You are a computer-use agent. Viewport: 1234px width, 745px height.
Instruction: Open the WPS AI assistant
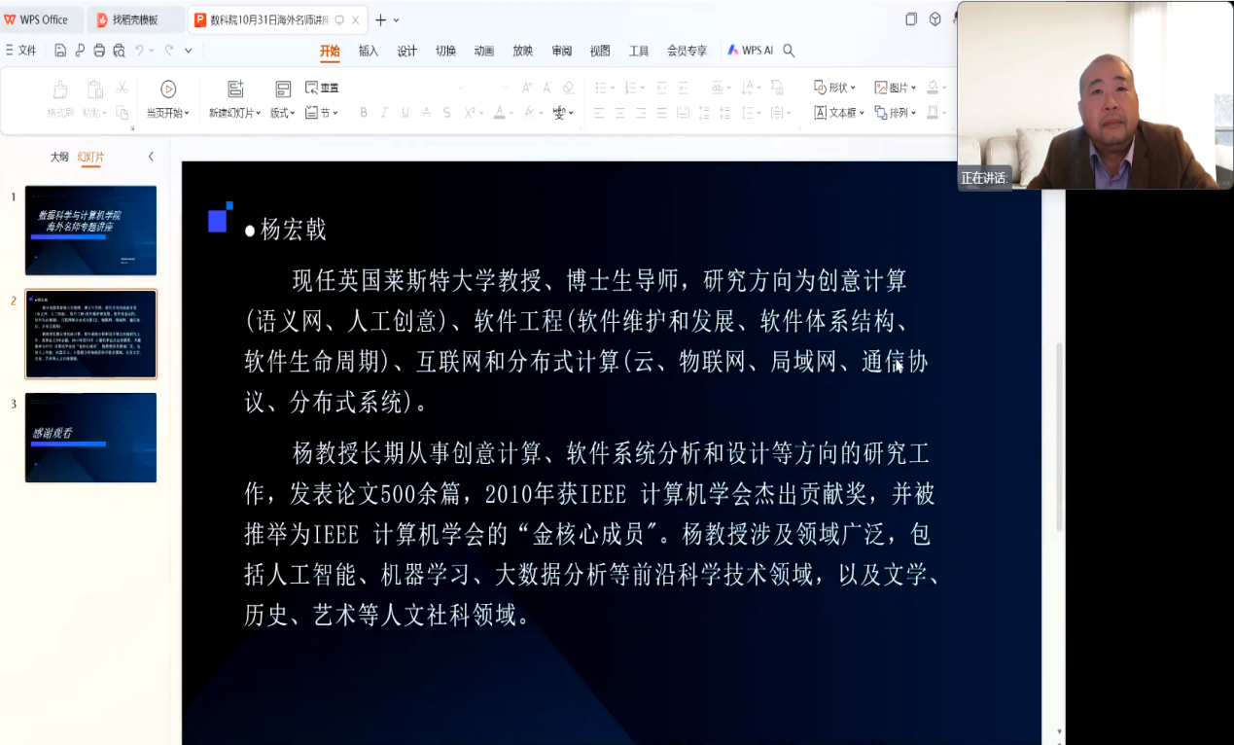(x=754, y=49)
